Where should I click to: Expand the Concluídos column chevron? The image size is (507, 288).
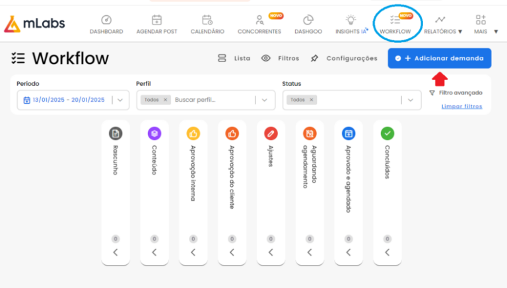(387, 252)
